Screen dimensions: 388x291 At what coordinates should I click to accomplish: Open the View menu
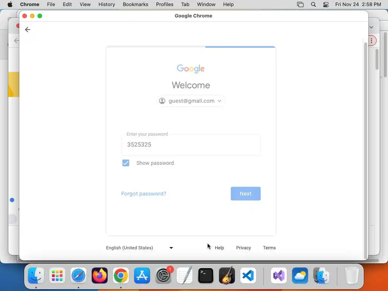(85, 5)
